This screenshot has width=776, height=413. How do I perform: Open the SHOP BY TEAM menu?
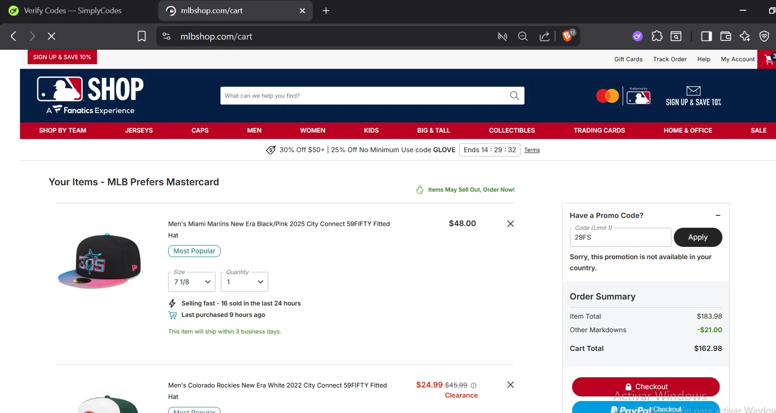[x=63, y=131]
